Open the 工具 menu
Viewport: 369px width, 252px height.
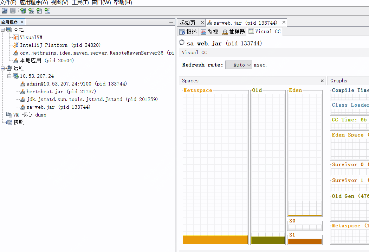tap(80, 2)
